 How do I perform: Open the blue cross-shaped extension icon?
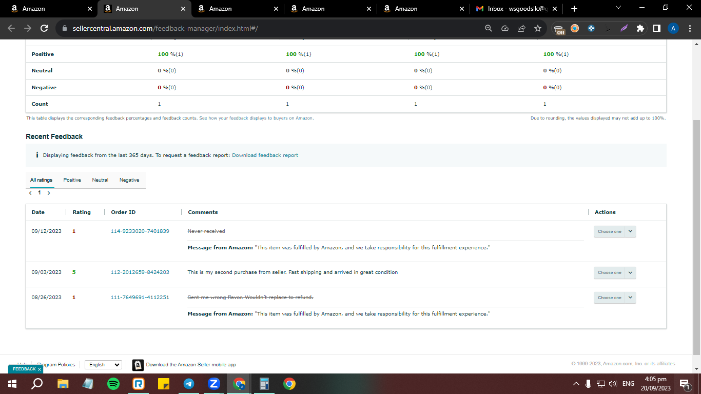[591, 28]
